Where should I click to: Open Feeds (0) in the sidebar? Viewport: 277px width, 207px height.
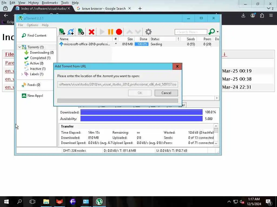point(31,85)
